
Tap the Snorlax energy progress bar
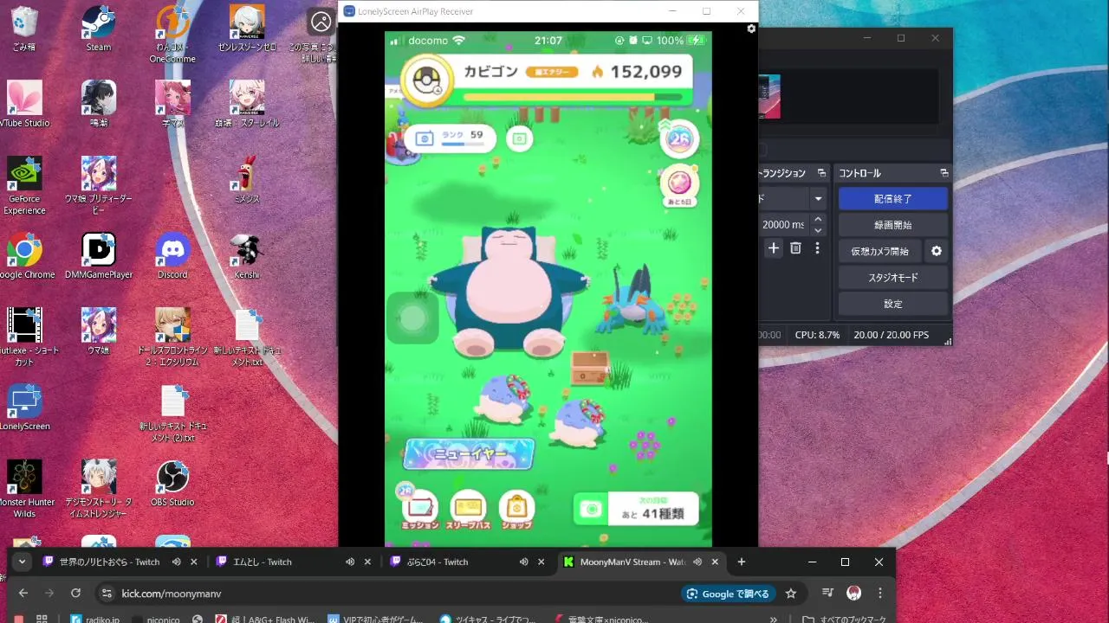point(572,97)
